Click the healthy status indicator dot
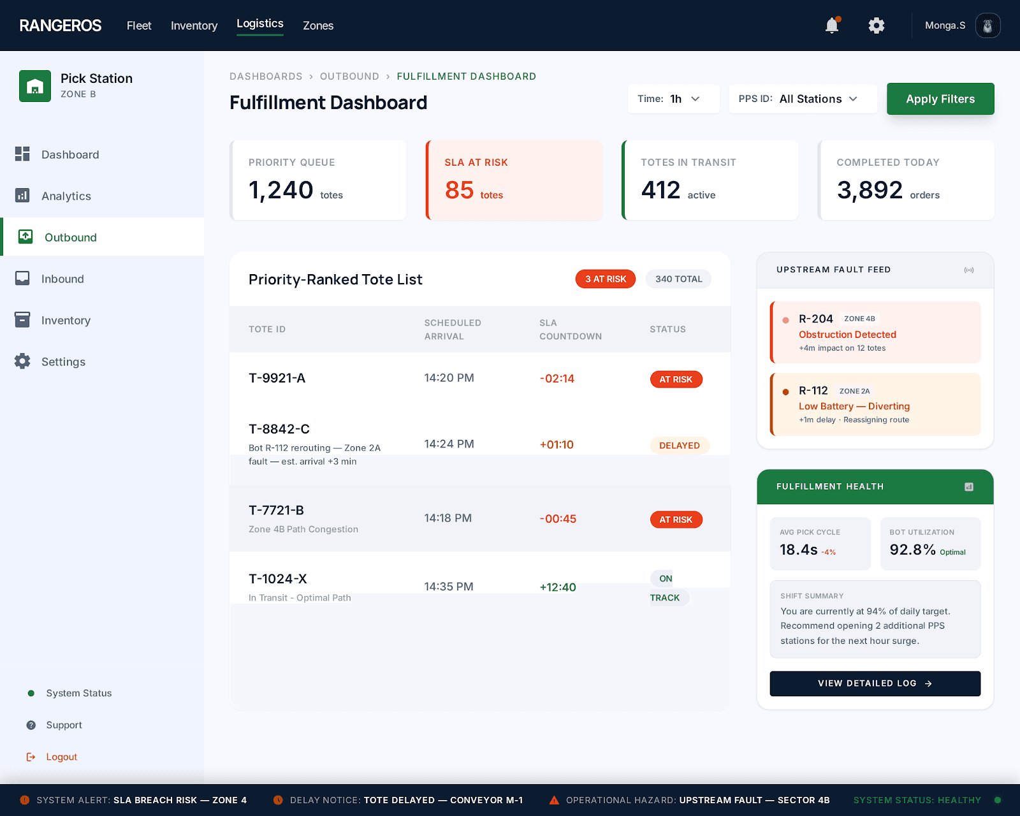The height and width of the screenshot is (816, 1020). click(x=998, y=800)
